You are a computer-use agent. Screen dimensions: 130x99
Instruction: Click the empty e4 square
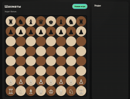51,61
